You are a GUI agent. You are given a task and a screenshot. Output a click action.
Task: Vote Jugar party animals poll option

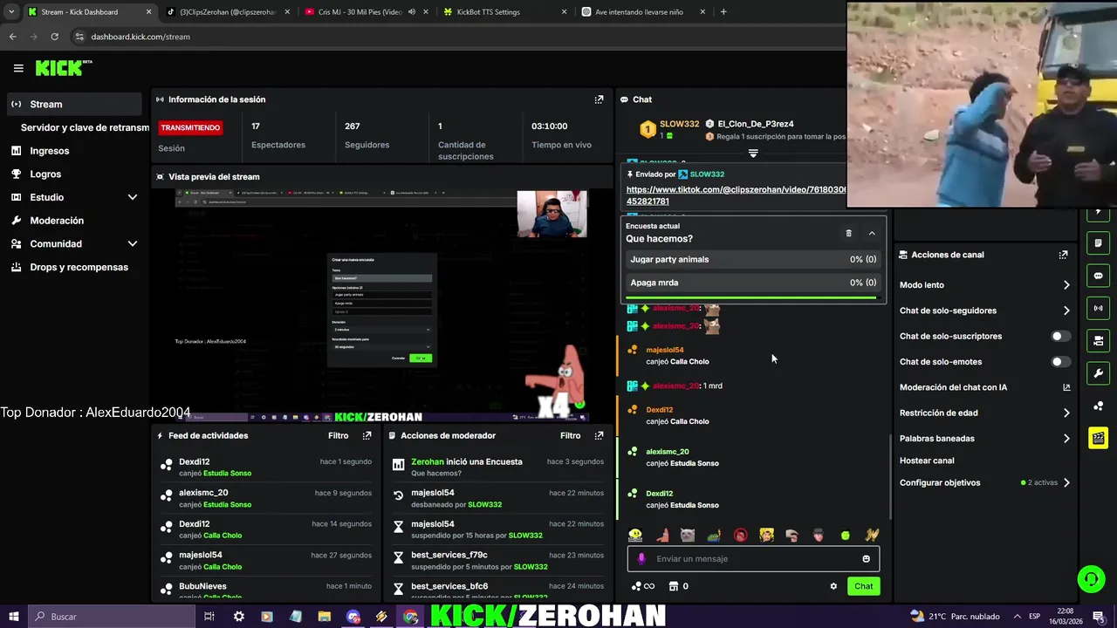[x=753, y=259]
